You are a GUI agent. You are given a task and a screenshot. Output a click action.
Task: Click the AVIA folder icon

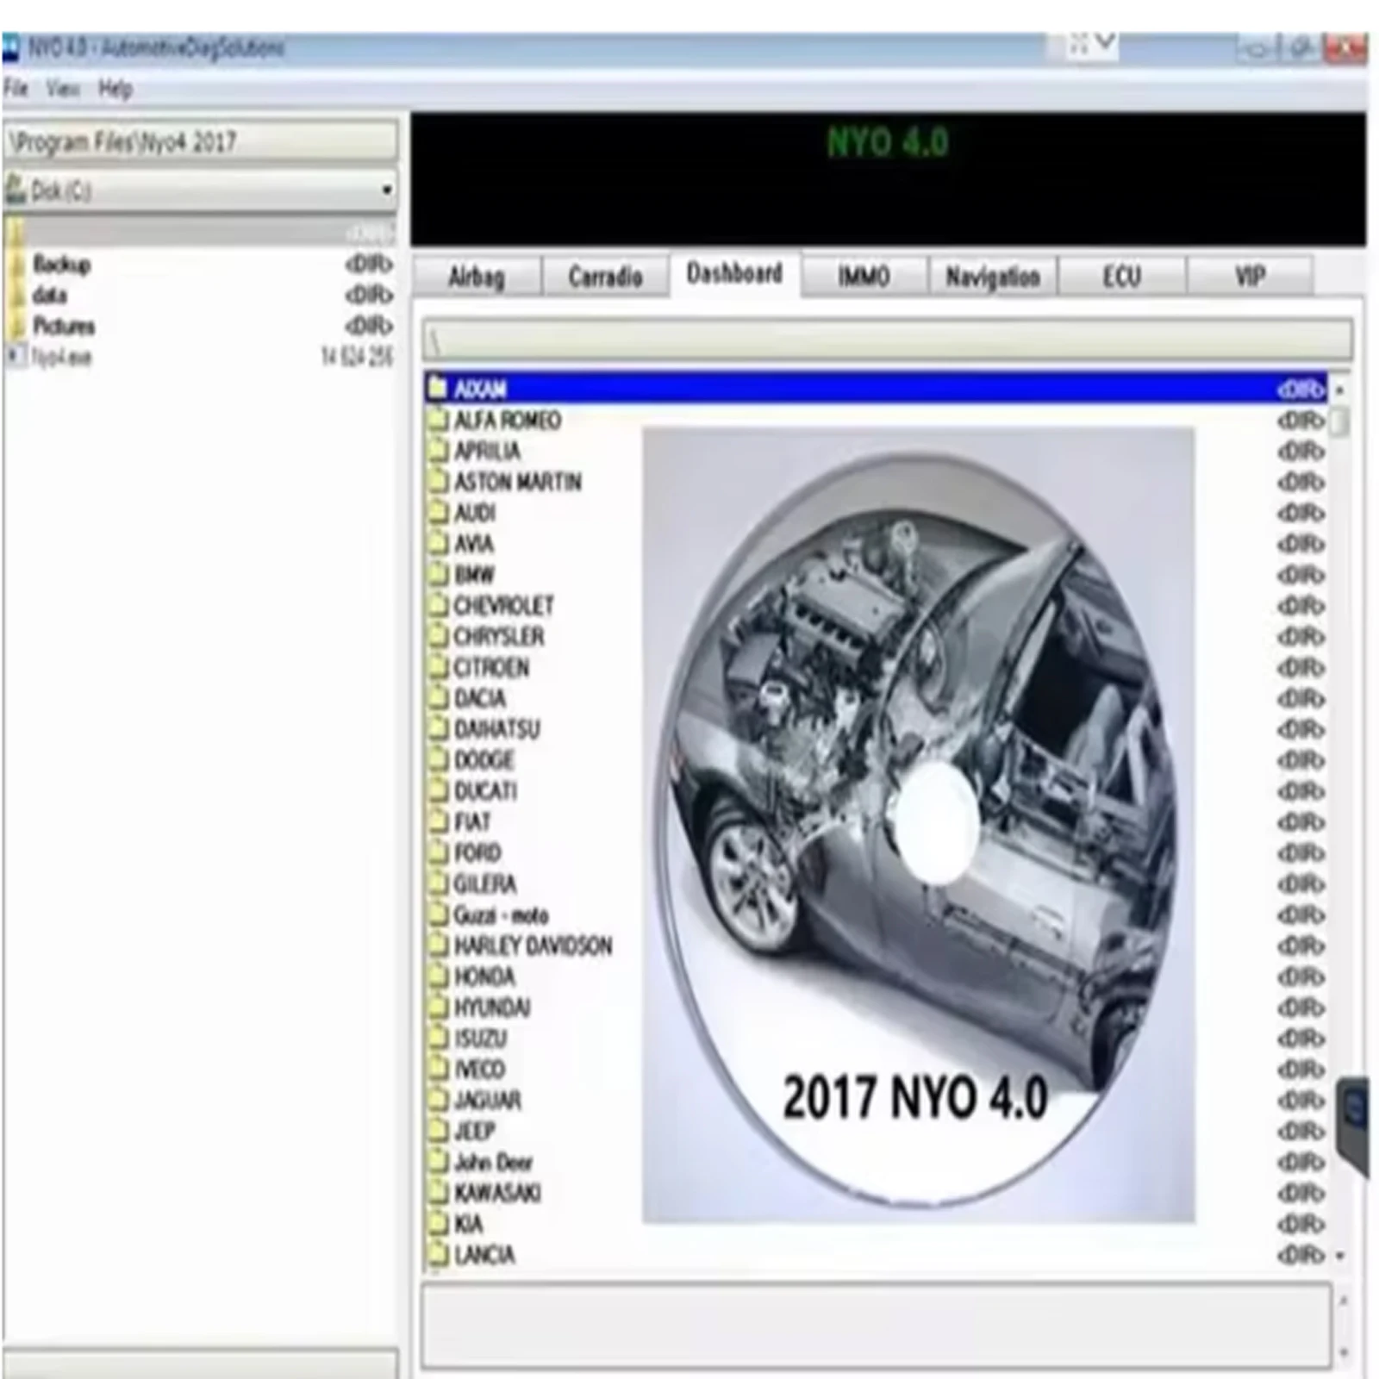click(x=439, y=544)
